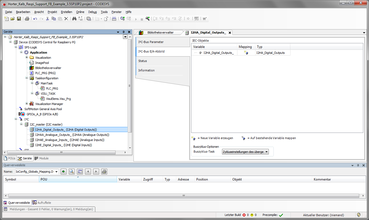This screenshot has height=220, width=369.
Task: Click the Build icon in toolbar
Action: click(x=114, y=19)
